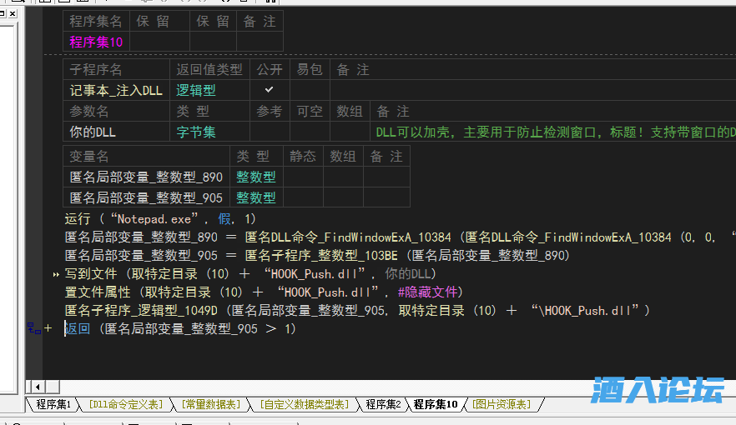736x425 pixels.
Task: Toggle the 公开 checkmark for 记事本_注入DLL
Action: pyautogui.click(x=269, y=90)
